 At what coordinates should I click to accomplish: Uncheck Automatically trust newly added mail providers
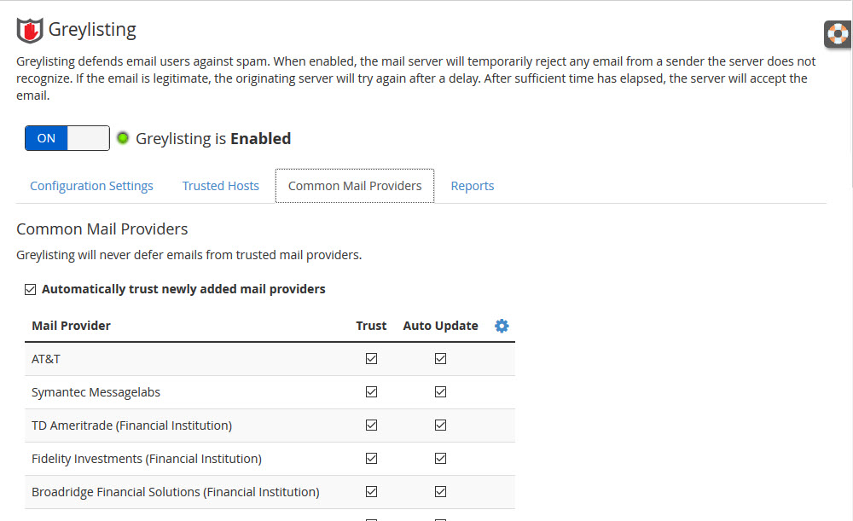click(x=31, y=289)
